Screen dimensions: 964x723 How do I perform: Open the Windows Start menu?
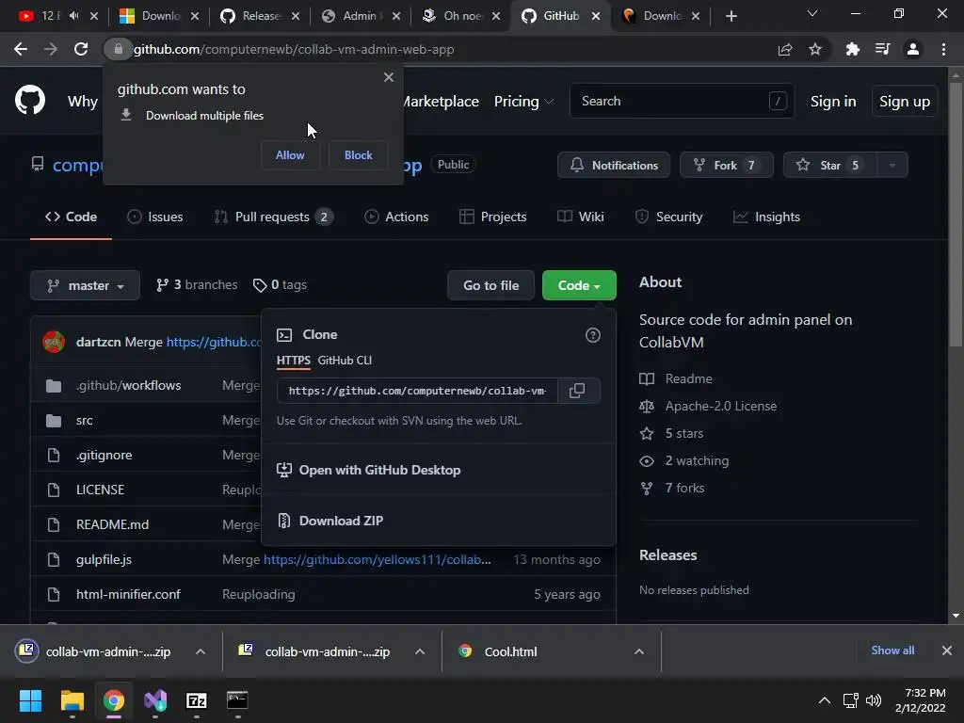[30, 699]
